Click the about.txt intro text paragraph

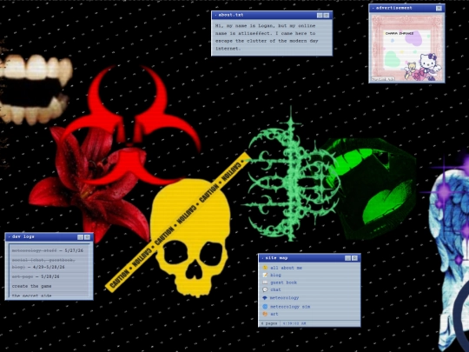tap(267, 37)
